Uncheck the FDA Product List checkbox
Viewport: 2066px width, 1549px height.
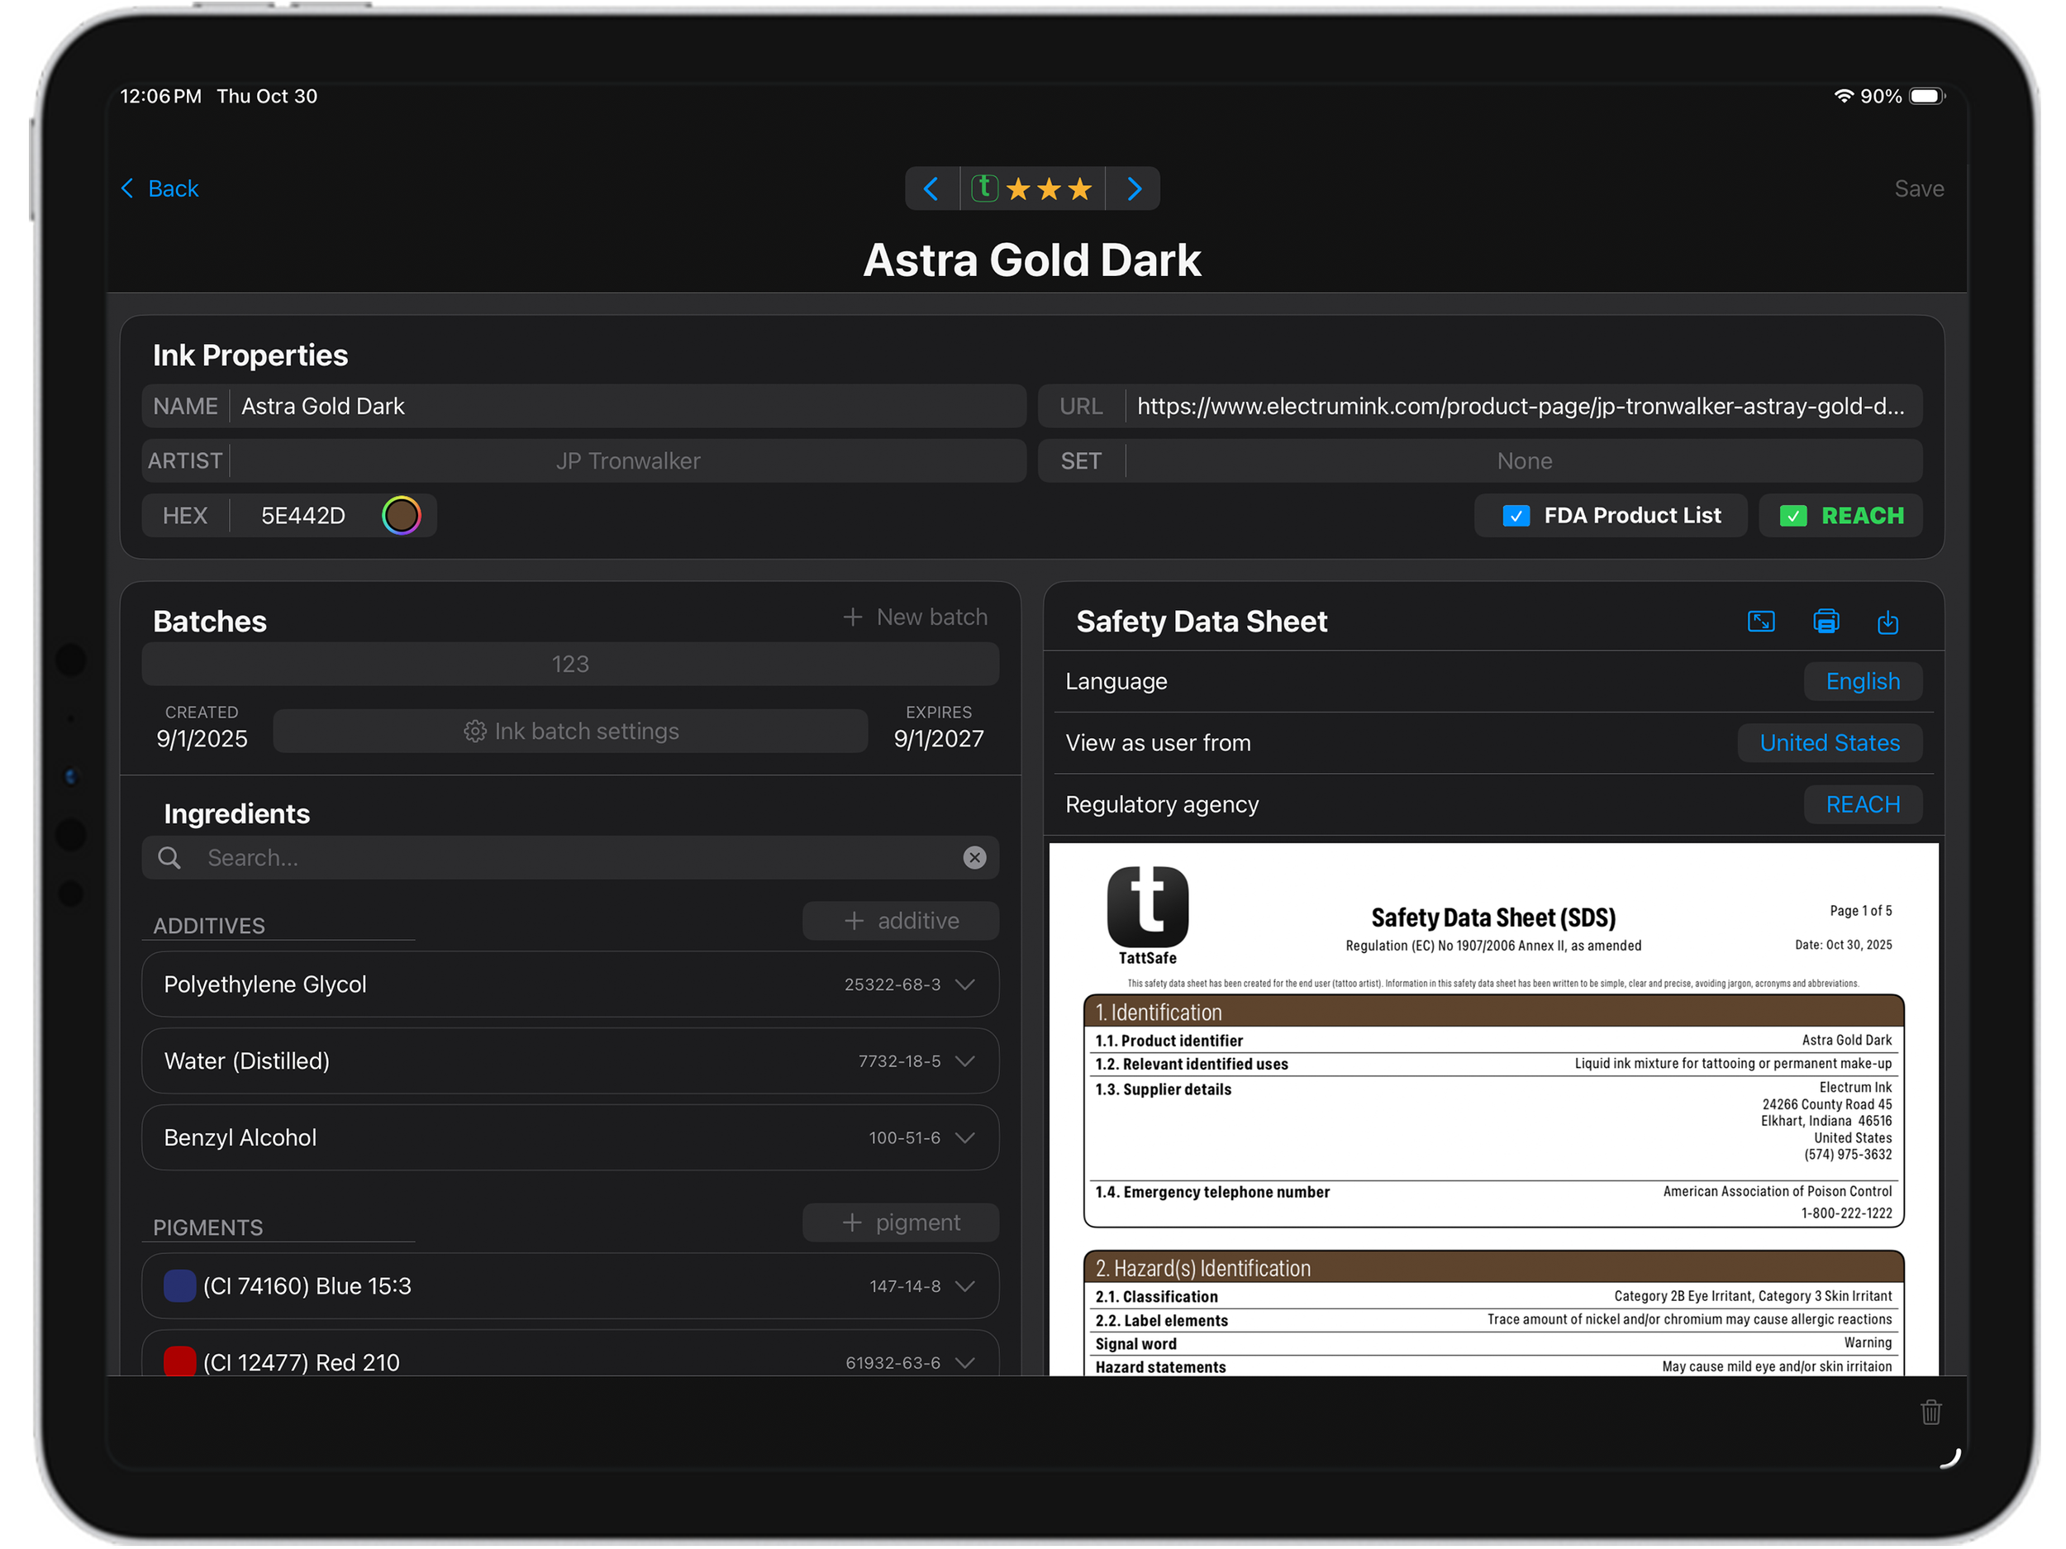[x=1516, y=516]
